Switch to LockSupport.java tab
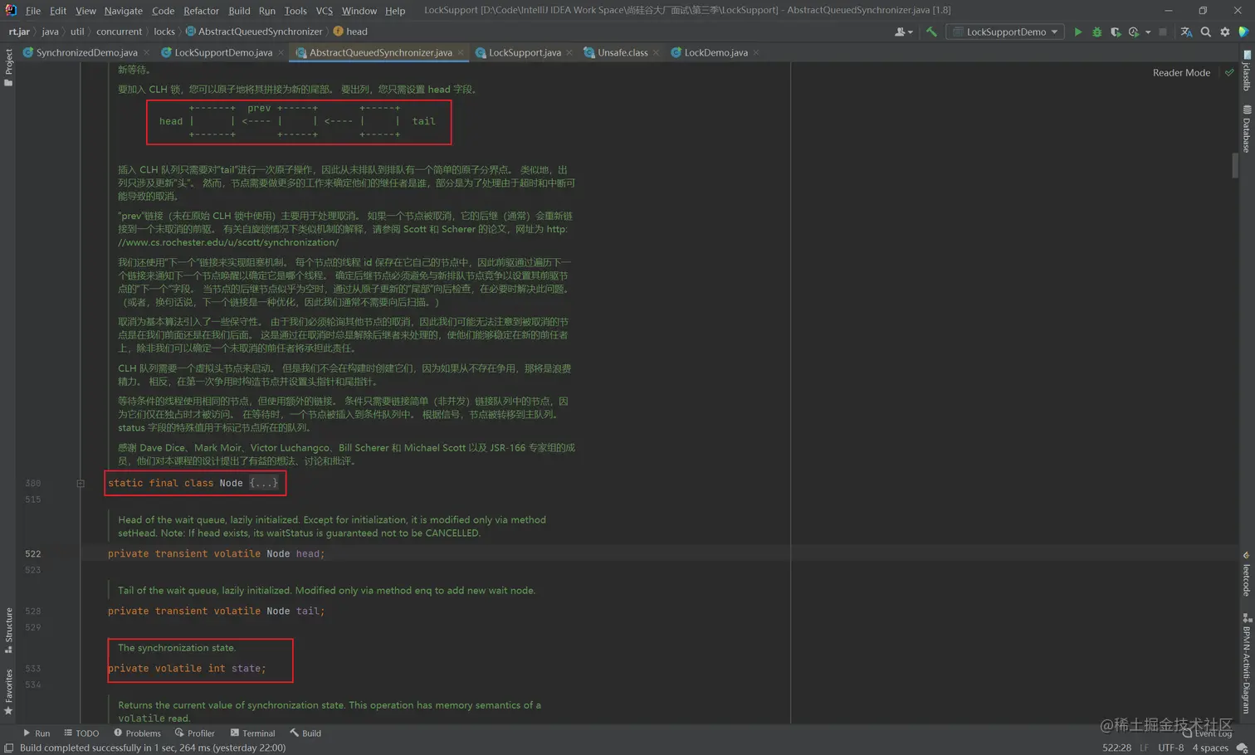The height and width of the screenshot is (755, 1255). click(x=525, y=52)
